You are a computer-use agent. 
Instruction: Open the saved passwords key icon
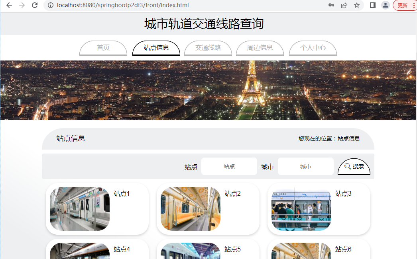(331, 5)
